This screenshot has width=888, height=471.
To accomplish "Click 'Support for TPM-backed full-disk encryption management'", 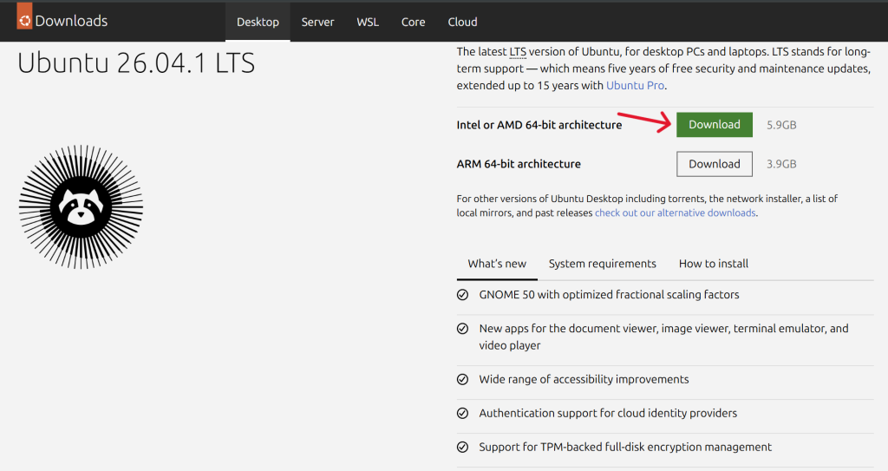I will (625, 448).
